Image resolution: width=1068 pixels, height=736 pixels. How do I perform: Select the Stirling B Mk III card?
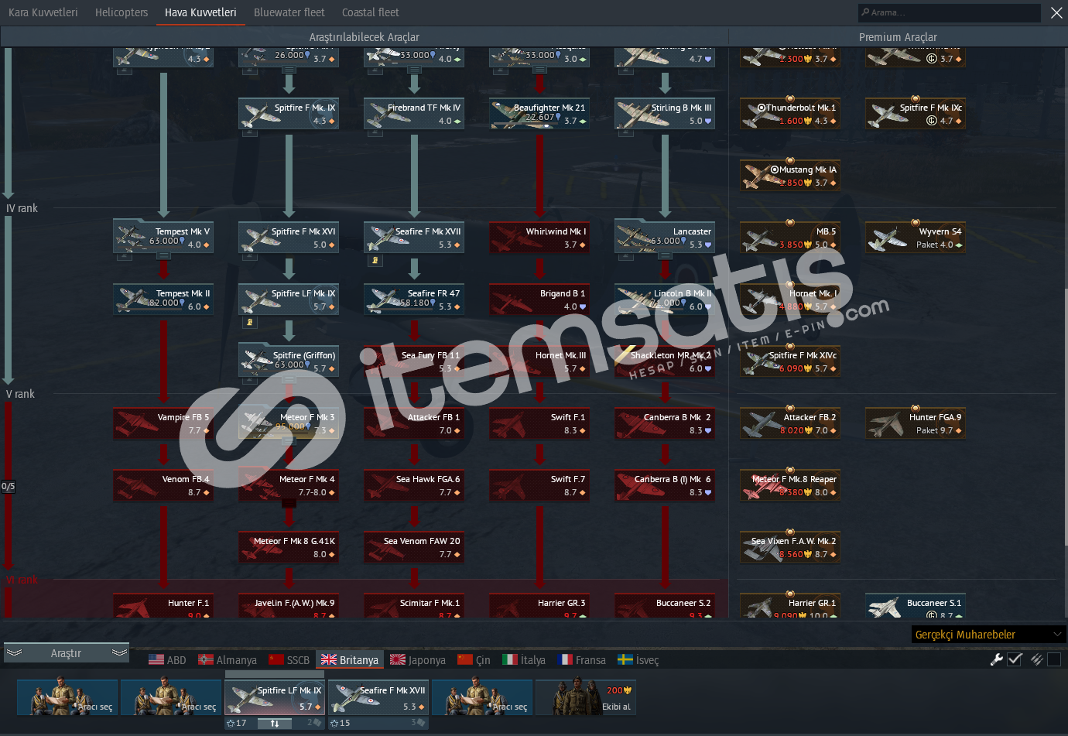pos(665,114)
